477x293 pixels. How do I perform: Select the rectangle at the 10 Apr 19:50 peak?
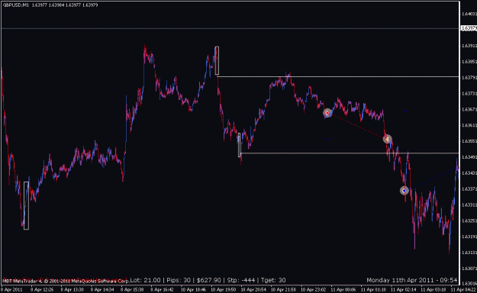pyautogui.click(x=217, y=60)
